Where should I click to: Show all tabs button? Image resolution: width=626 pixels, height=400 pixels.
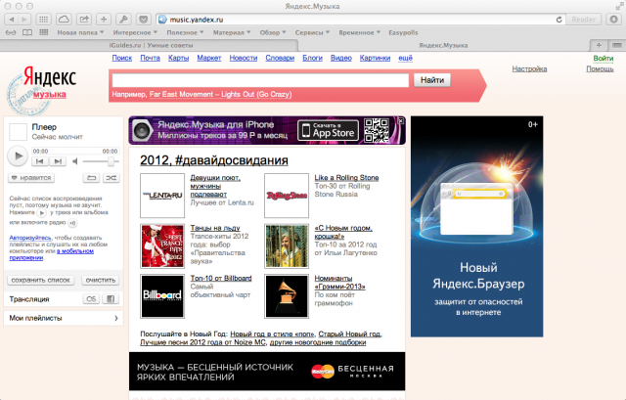pyautogui.click(x=617, y=46)
